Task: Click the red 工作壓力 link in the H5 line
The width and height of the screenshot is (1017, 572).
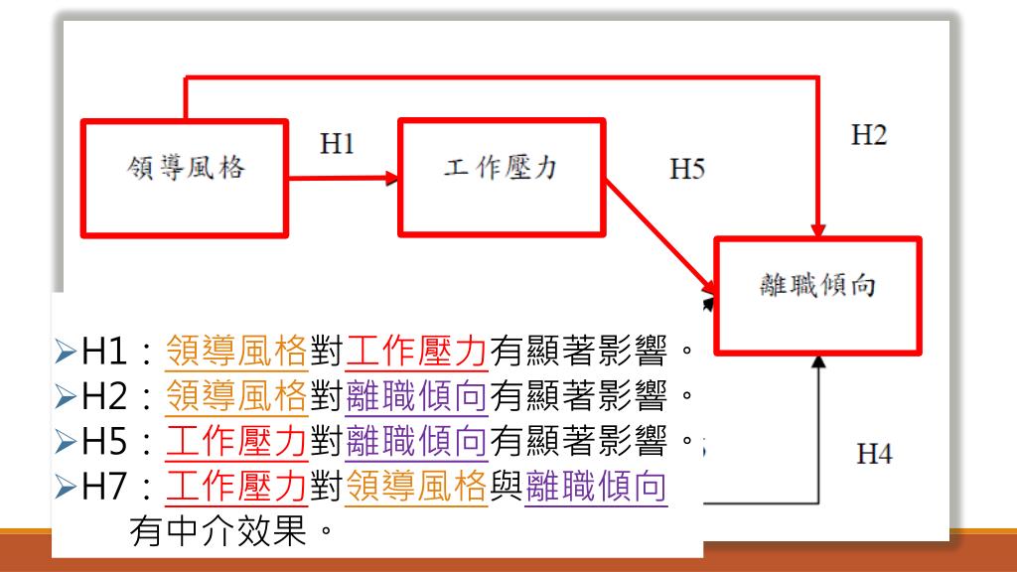Action: click(236, 441)
